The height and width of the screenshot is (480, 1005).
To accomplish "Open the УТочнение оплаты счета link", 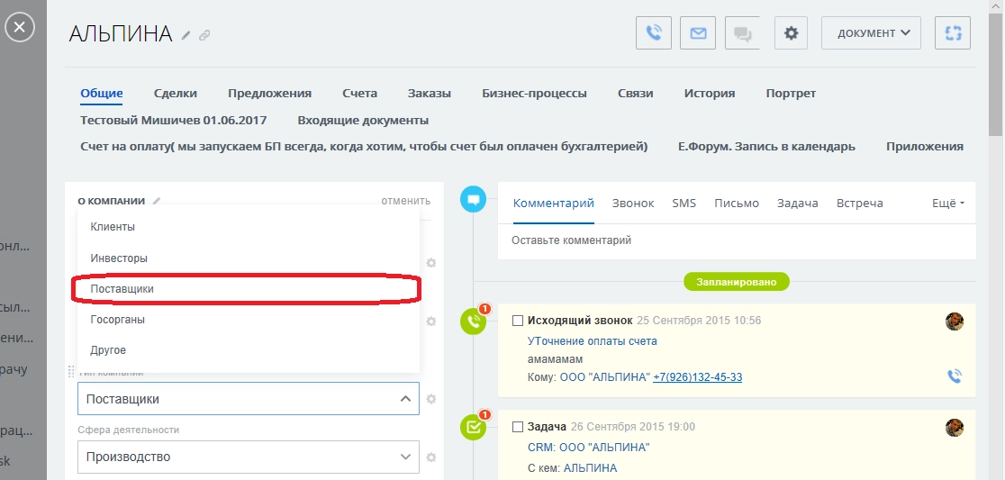I will [x=592, y=341].
